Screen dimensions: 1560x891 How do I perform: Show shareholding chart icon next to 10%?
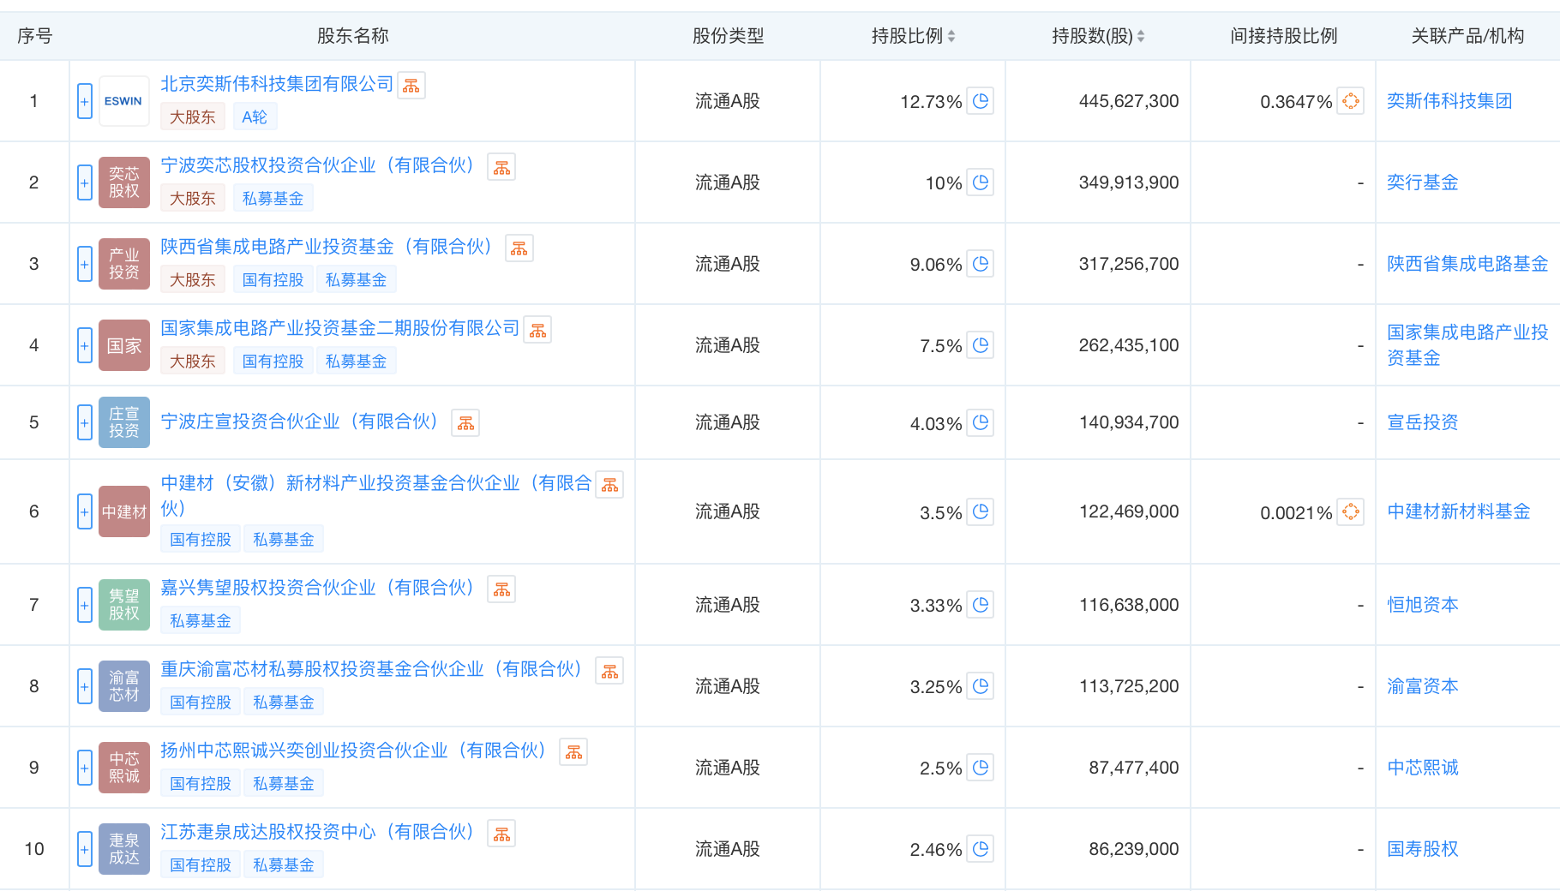tap(981, 182)
